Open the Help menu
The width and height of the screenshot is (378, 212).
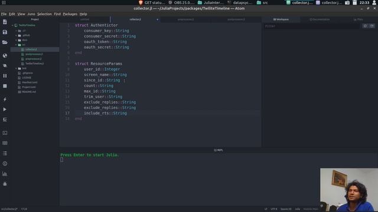point(83,14)
